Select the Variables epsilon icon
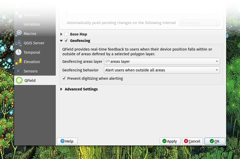 [19, 24]
